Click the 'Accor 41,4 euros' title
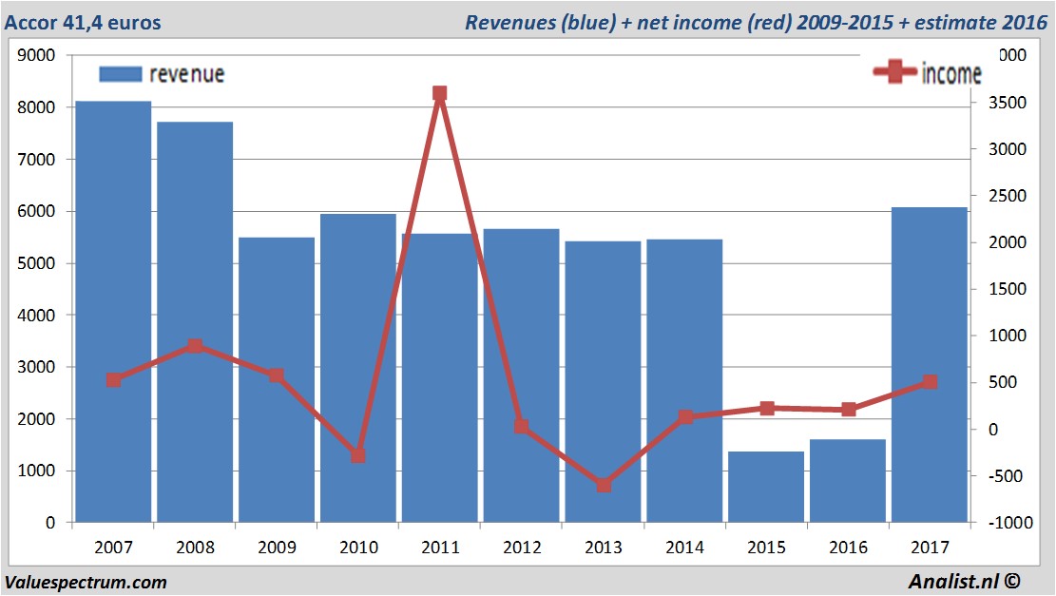Viewport: 1056px width, 596px height. [x=84, y=22]
